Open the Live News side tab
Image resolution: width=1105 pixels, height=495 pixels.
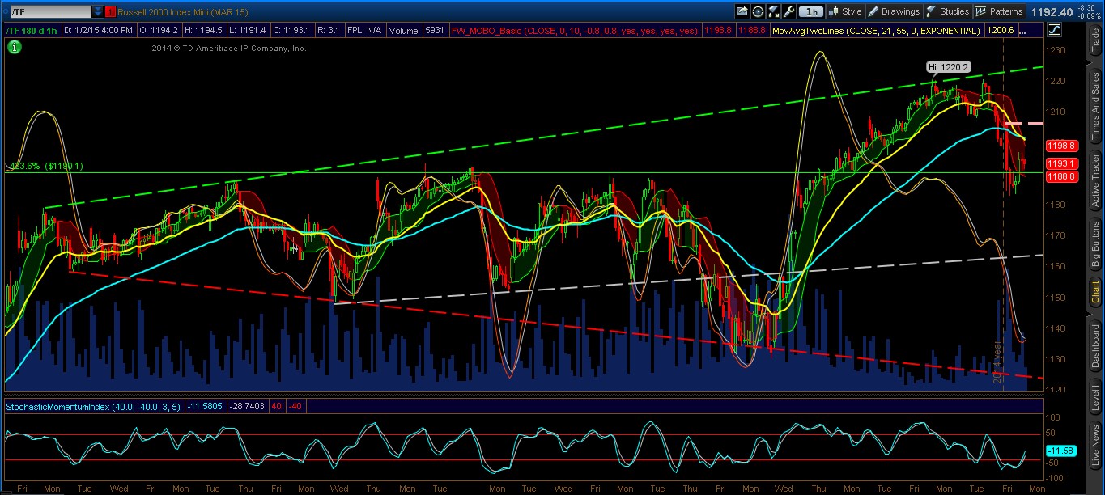(x=1094, y=446)
